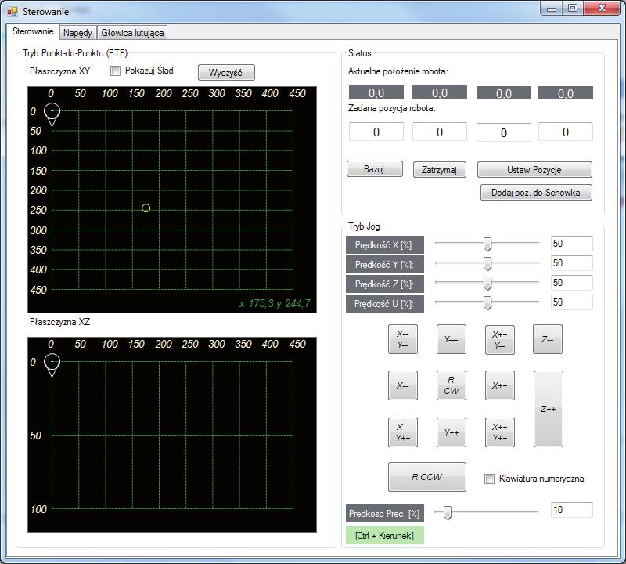Select the Sterowanie tab
626x564 pixels.
tap(33, 31)
